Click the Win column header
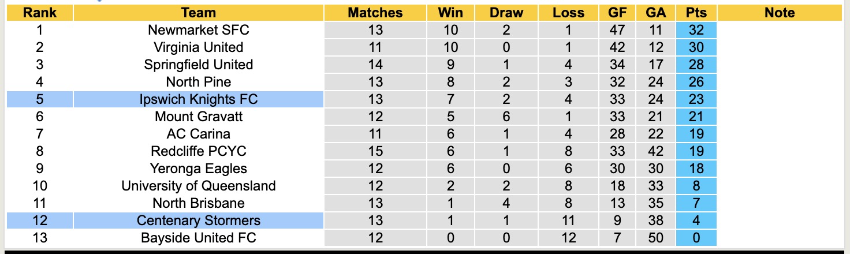The image size is (850, 254). 450,13
